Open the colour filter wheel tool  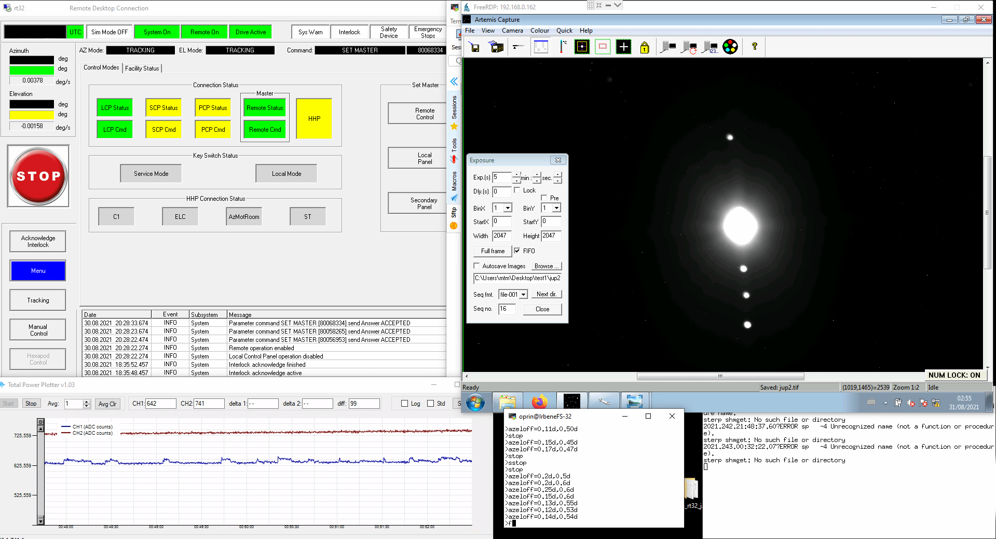click(730, 47)
